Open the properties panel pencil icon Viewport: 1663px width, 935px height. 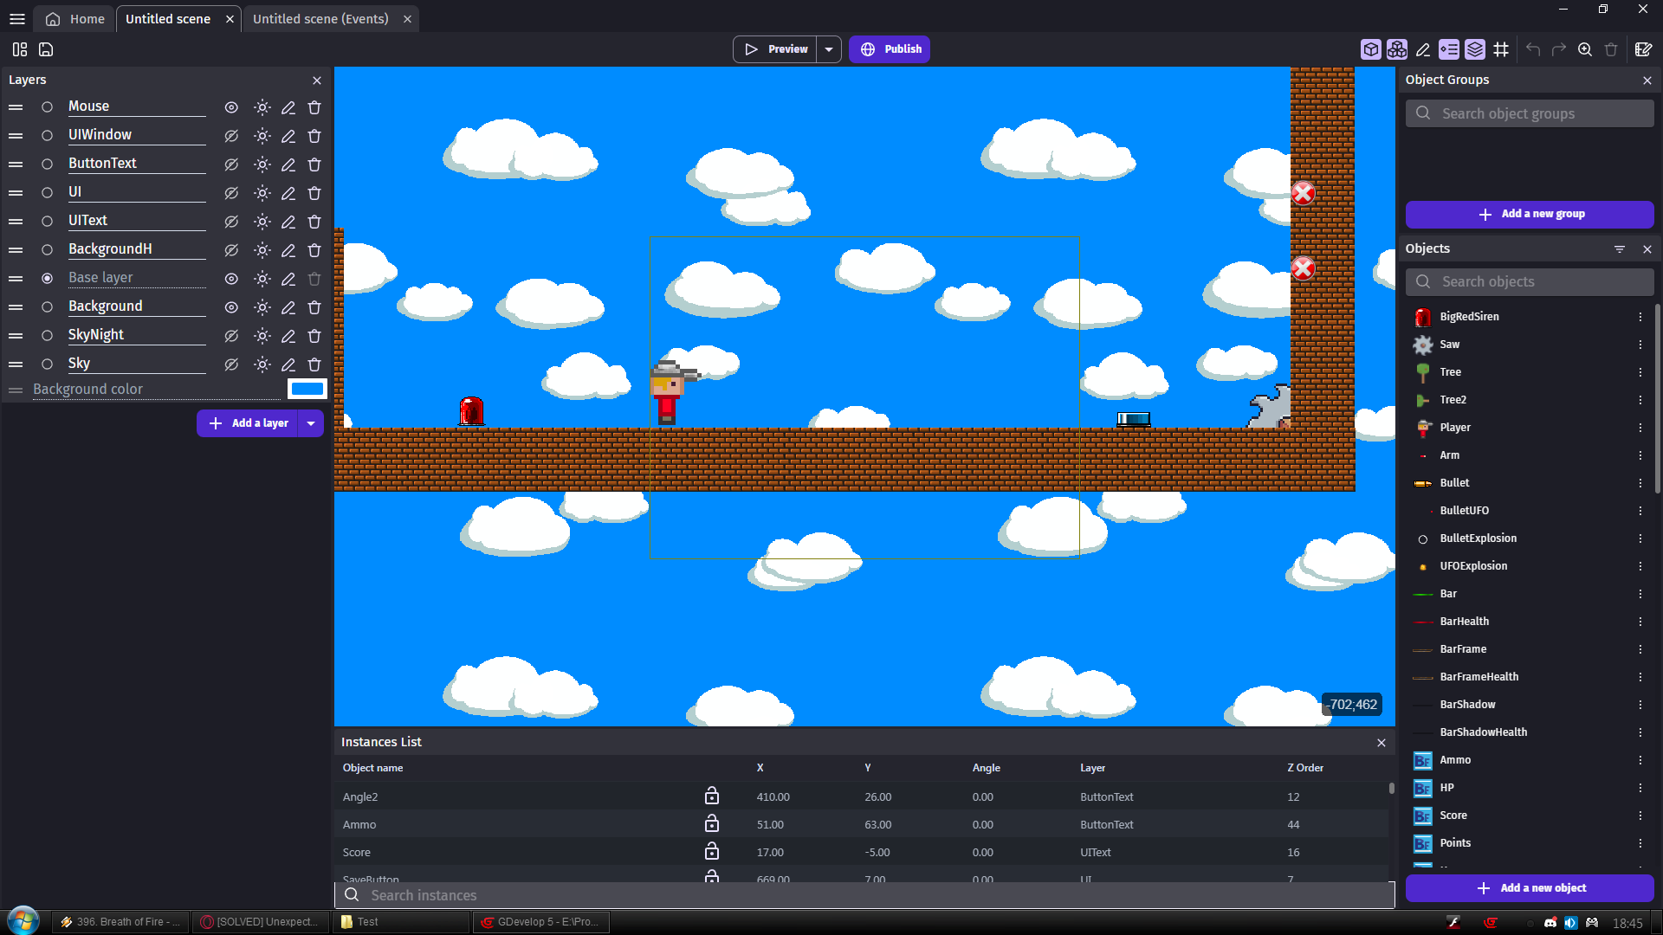tap(1422, 49)
